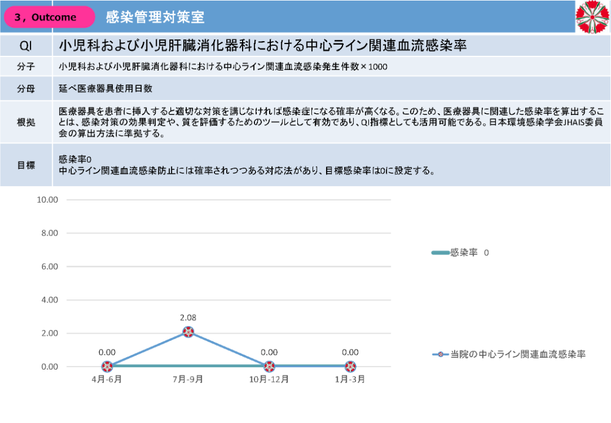Click the teal 感染率 0 legend line
Image resolution: width=611 pixels, height=423 pixels.
439,253
